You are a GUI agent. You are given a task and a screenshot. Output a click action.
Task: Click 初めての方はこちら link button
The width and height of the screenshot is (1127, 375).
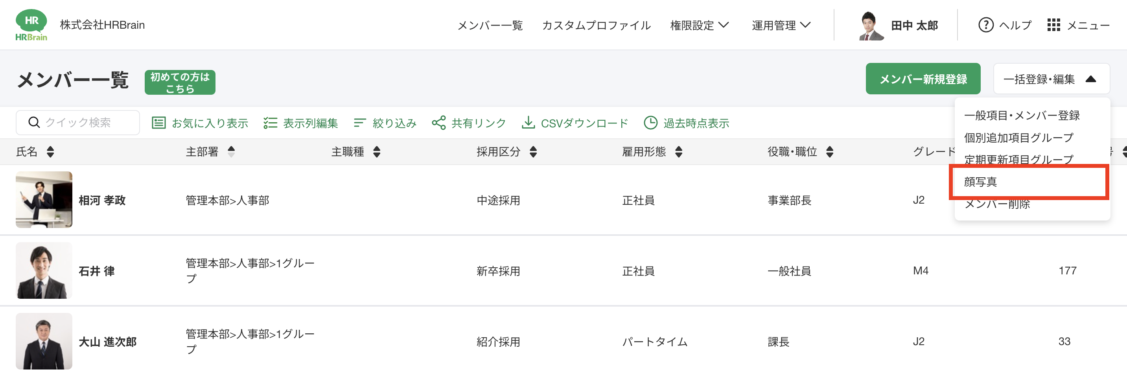(x=180, y=82)
